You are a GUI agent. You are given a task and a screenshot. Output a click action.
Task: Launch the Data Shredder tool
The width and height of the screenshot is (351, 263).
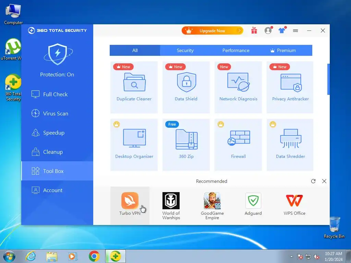[x=290, y=145]
